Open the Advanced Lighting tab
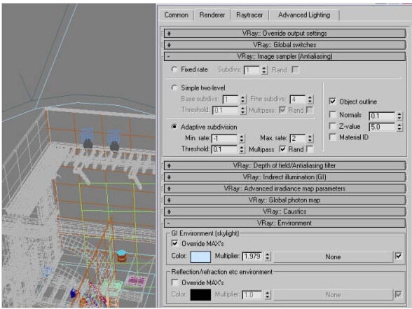 point(304,15)
